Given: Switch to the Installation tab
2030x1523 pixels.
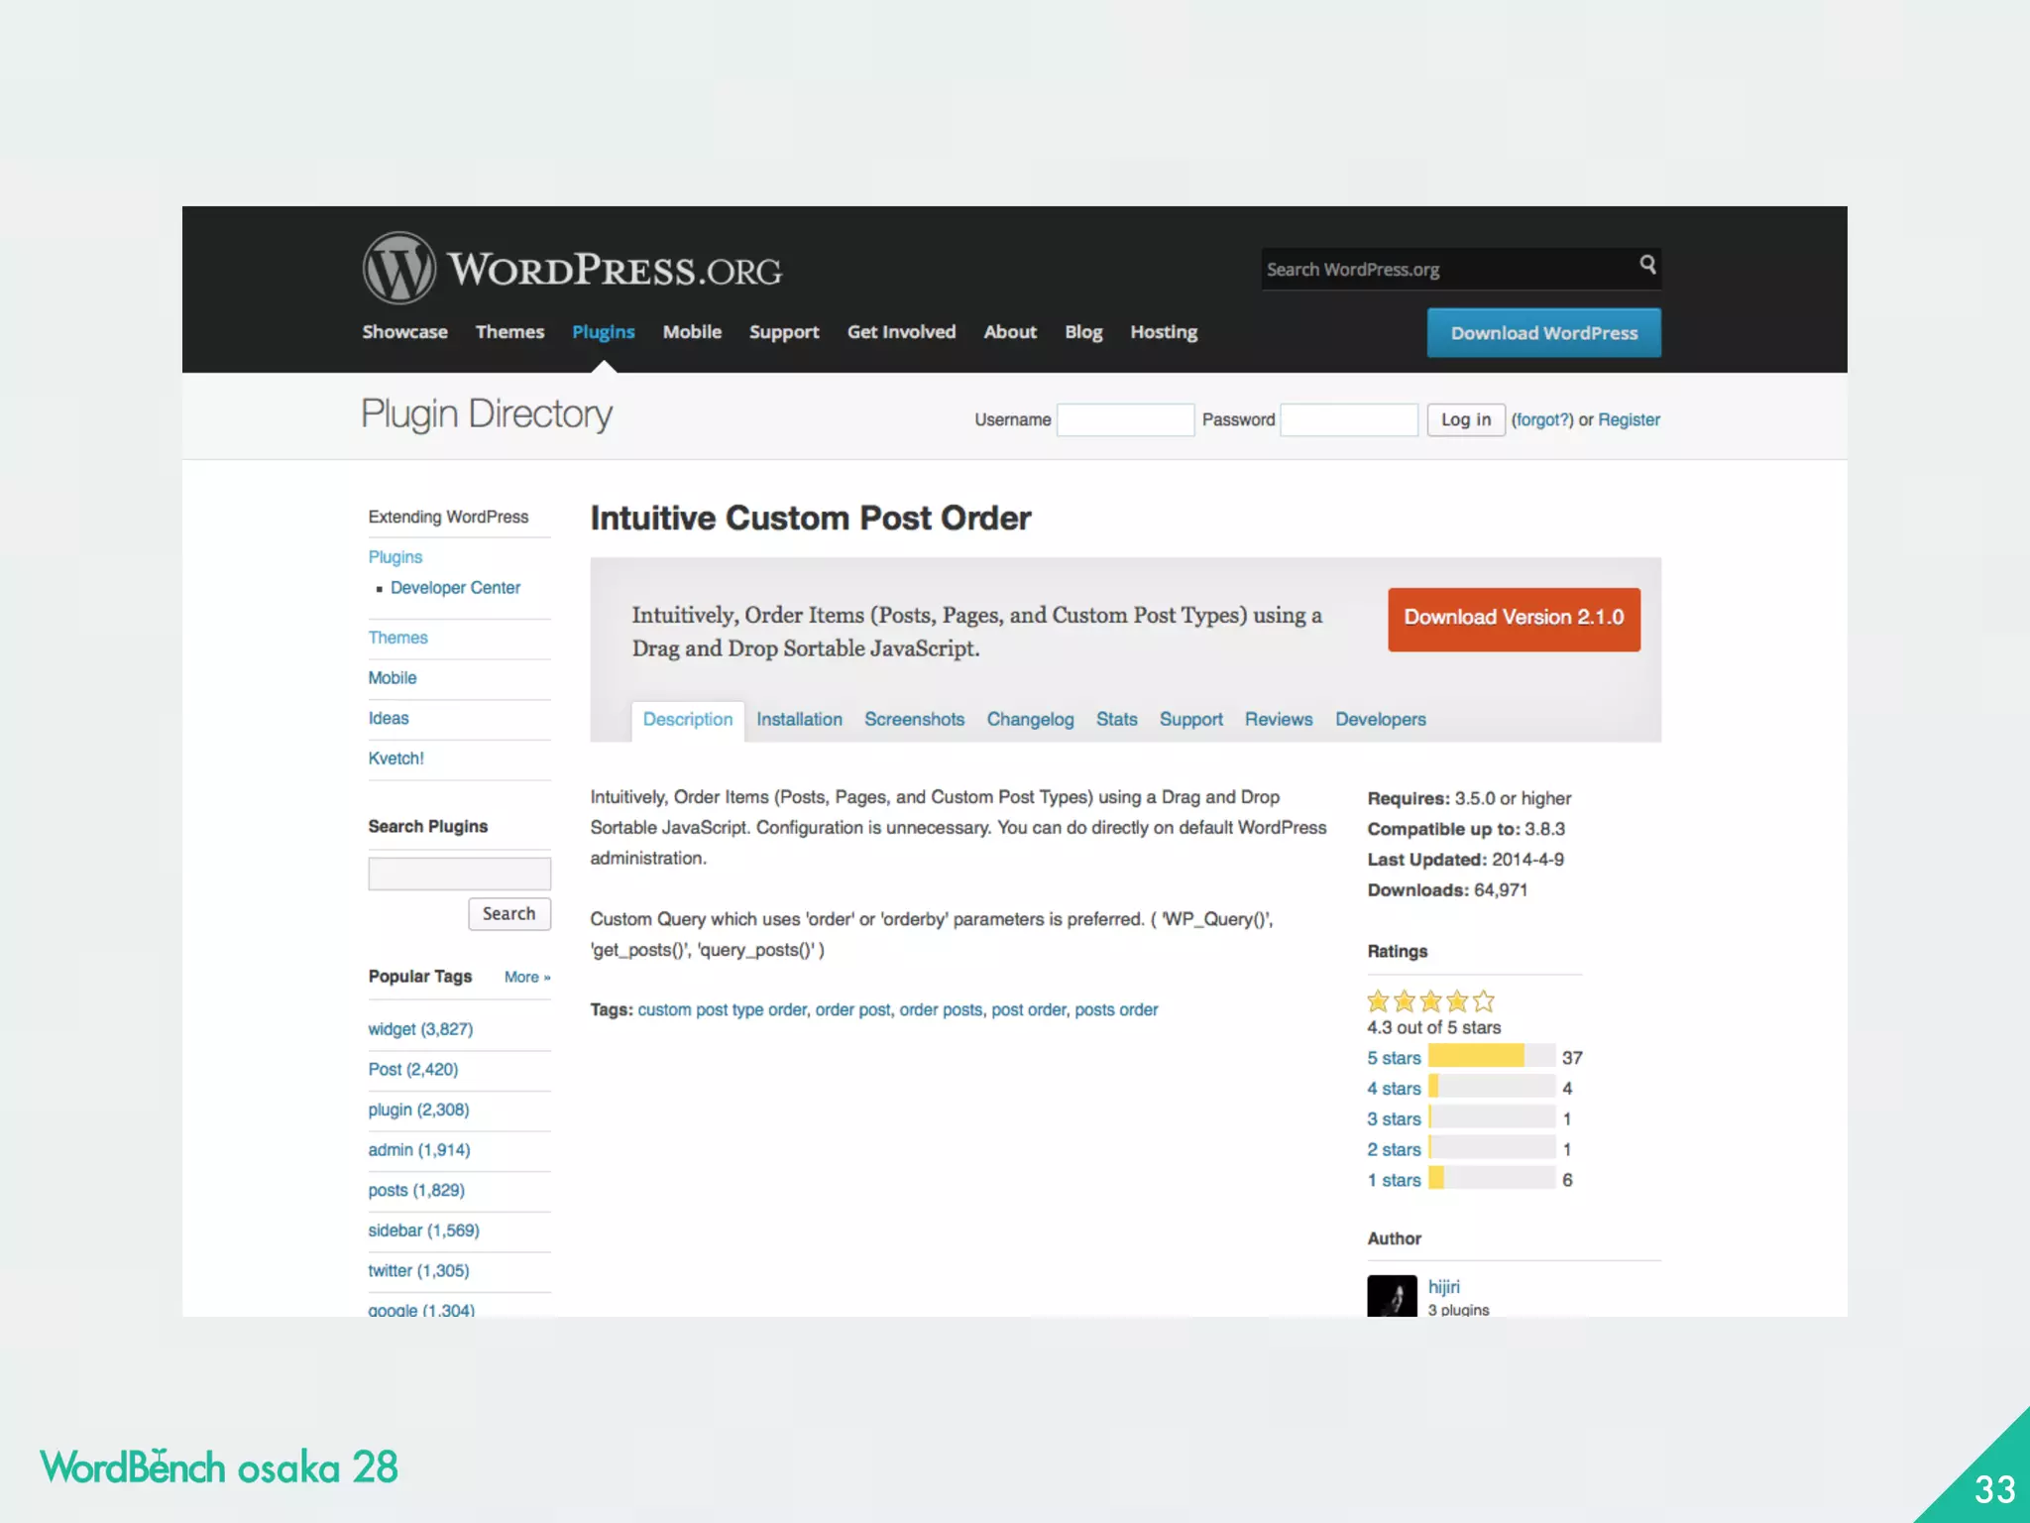Looking at the screenshot, I should (x=799, y=719).
